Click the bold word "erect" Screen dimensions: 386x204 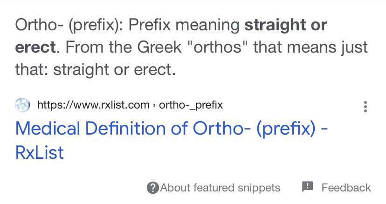(x=35, y=47)
